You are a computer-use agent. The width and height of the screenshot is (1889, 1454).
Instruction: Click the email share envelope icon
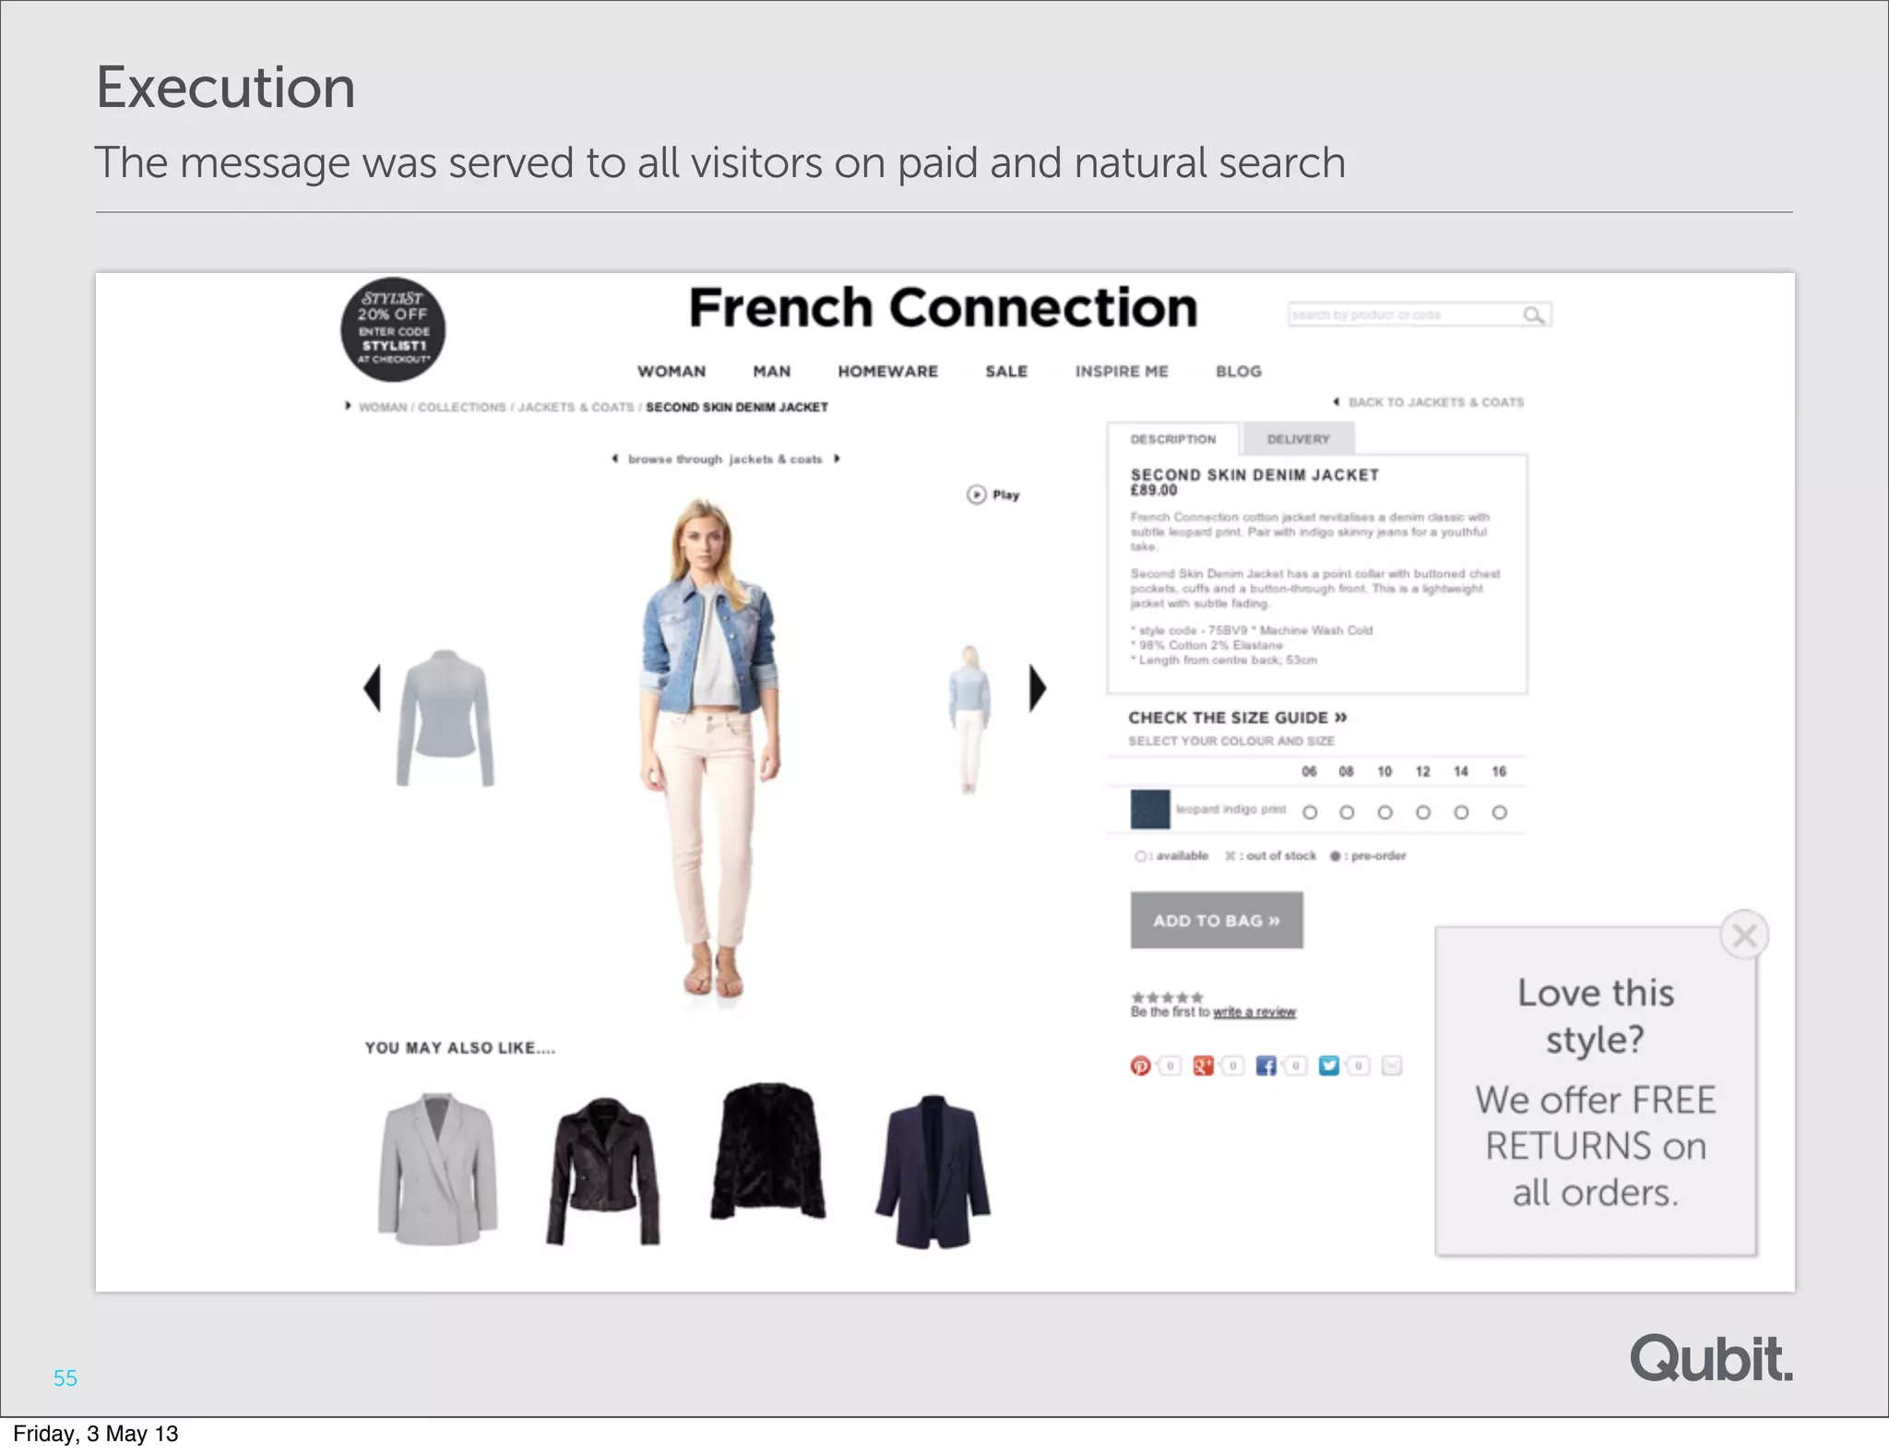coord(1392,1066)
